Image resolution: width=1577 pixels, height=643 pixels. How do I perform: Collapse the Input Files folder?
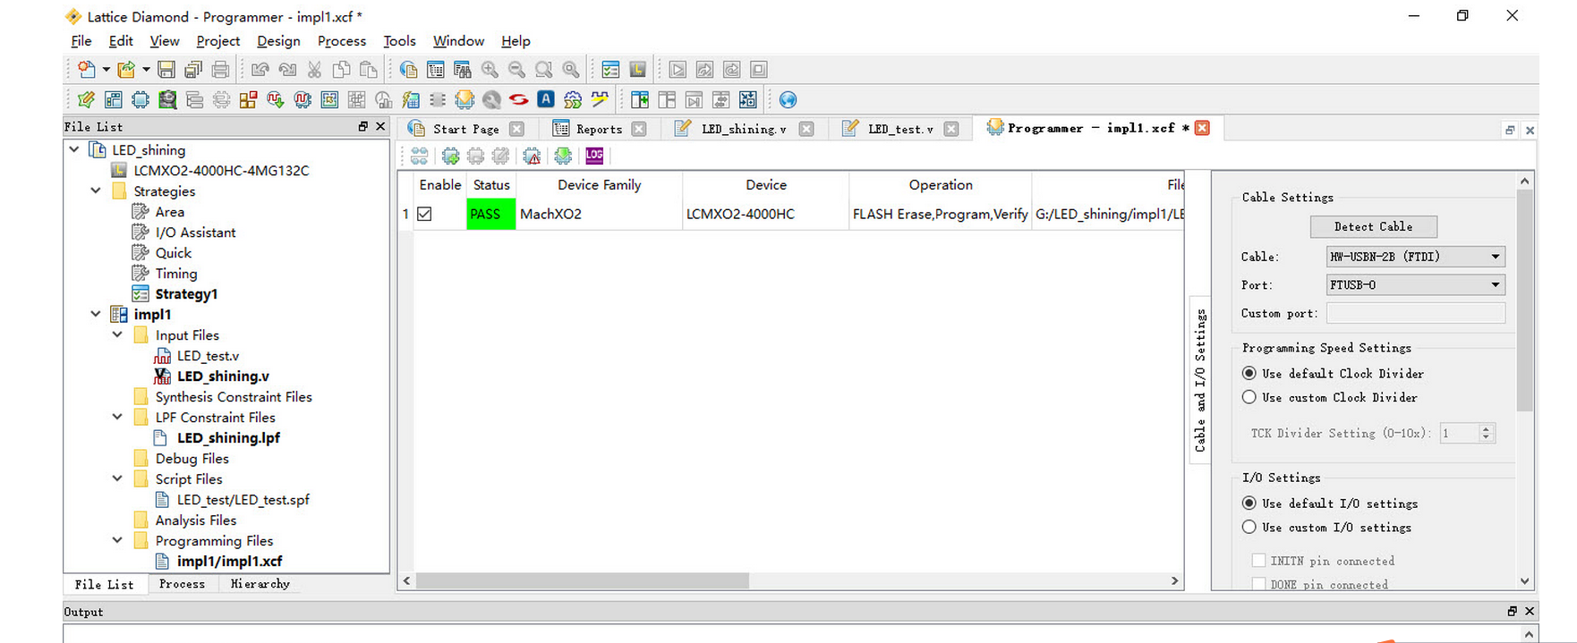117,334
